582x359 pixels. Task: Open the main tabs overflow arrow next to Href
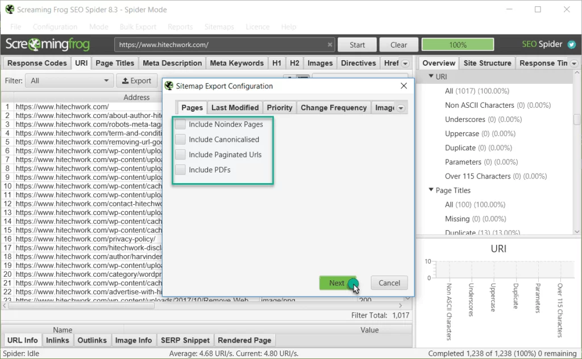click(405, 64)
